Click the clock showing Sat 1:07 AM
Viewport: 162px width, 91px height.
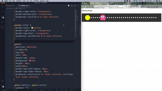click(x=148, y=1)
